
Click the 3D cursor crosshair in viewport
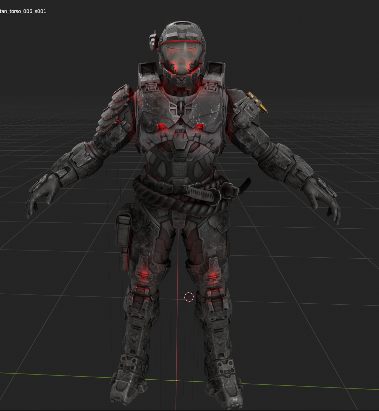click(189, 297)
